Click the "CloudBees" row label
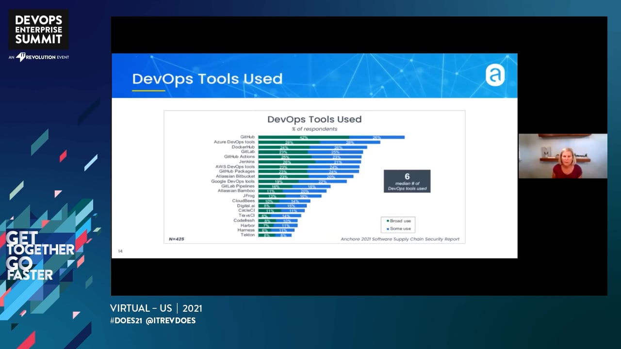This screenshot has width=621, height=349. [x=244, y=201]
